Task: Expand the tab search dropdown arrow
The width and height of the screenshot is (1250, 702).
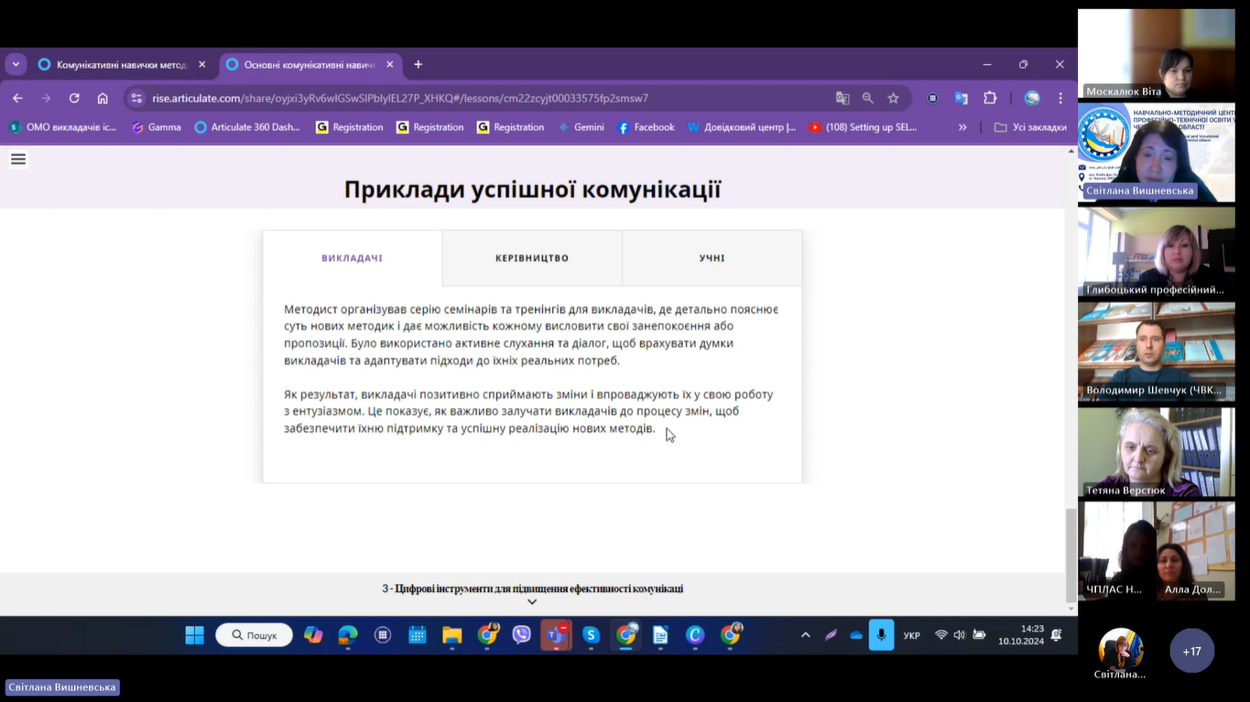Action: point(16,64)
